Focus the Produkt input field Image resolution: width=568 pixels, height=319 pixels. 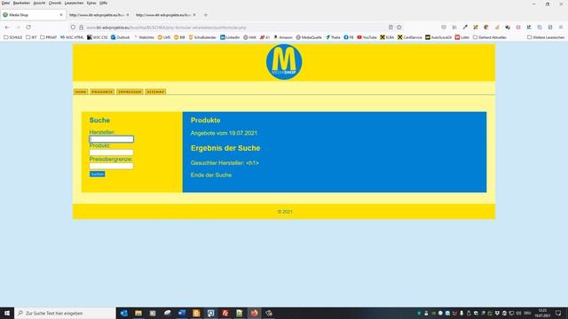coord(111,152)
